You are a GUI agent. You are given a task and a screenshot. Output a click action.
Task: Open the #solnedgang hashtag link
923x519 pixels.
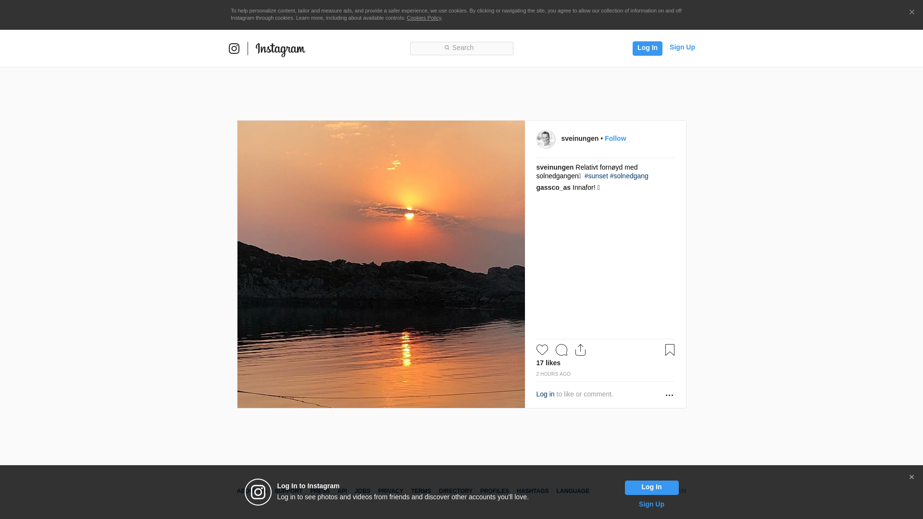click(x=629, y=176)
